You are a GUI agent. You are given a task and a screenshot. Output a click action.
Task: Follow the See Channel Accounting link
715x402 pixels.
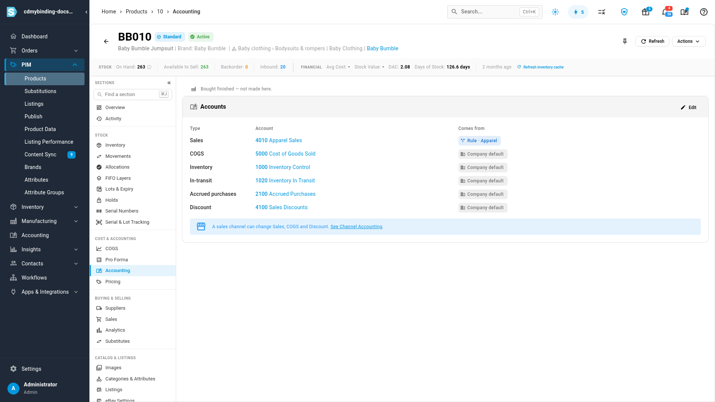pyautogui.click(x=356, y=227)
